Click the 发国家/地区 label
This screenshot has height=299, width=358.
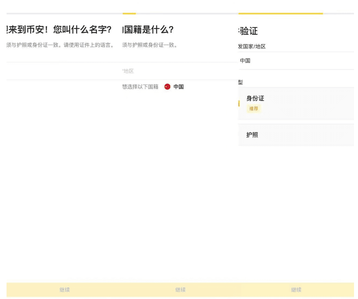coord(252,46)
